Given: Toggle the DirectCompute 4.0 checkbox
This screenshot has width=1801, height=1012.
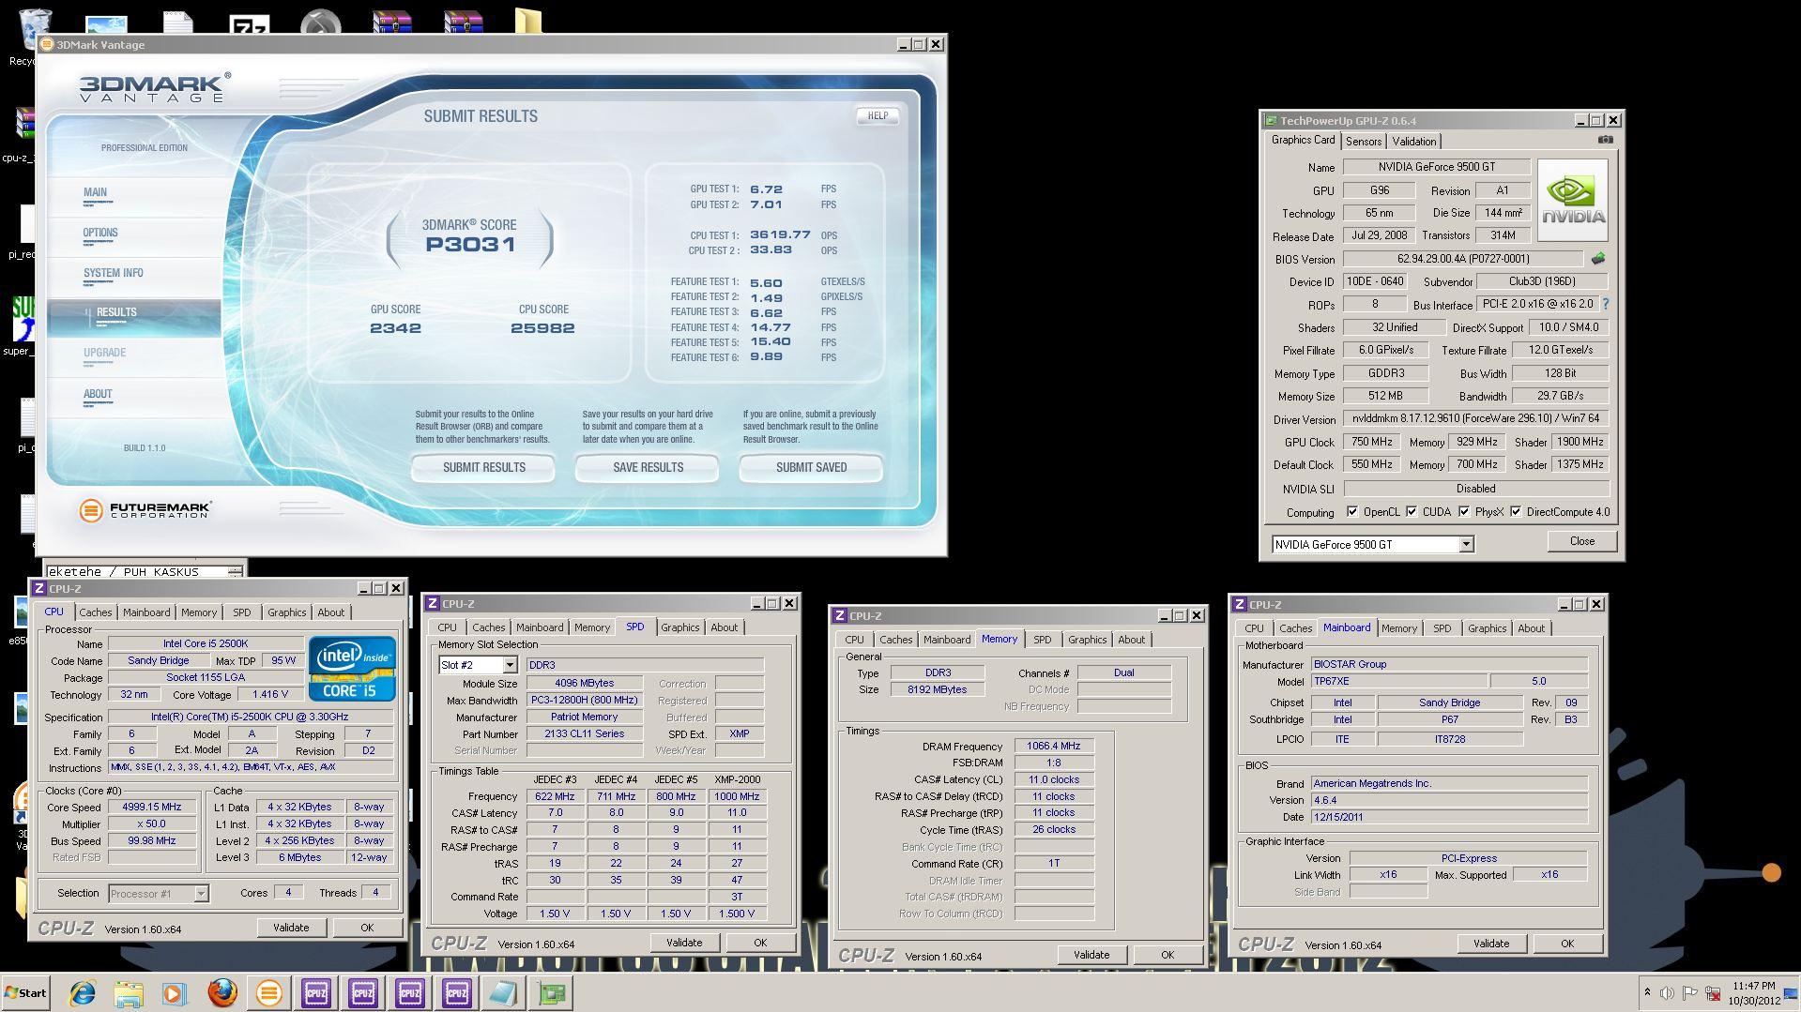Looking at the screenshot, I should click(1516, 512).
